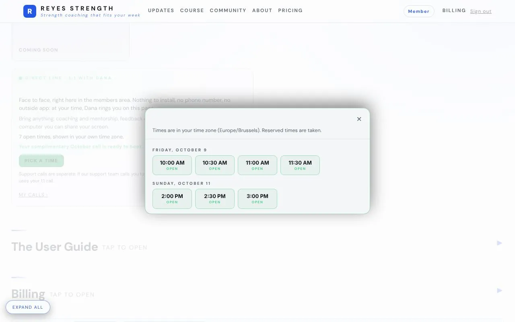The height and width of the screenshot is (322, 515).
Task: Click the blue R logo icon
Action: (x=30, y=11)
